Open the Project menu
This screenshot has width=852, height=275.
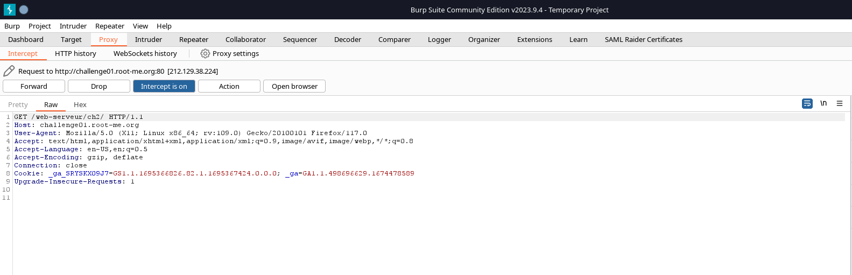(x=40, y=26)
